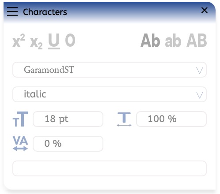Image resolution: width=220 pixels, height=194 pixels.
Task: Apply uppercase AB text case
Action: click(x=197, y=40)
